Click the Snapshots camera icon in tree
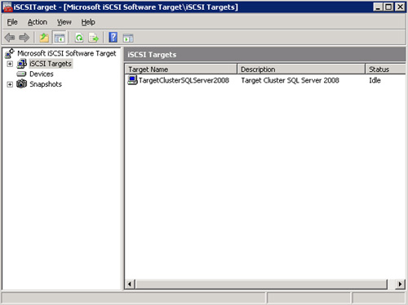 21,84
